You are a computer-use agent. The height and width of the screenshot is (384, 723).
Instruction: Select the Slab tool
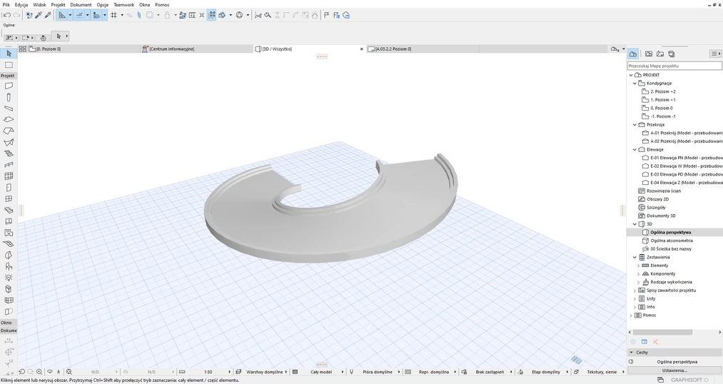(9, 119)
